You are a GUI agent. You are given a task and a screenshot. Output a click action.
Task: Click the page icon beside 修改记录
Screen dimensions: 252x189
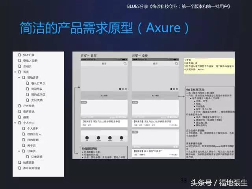point(20,55)
